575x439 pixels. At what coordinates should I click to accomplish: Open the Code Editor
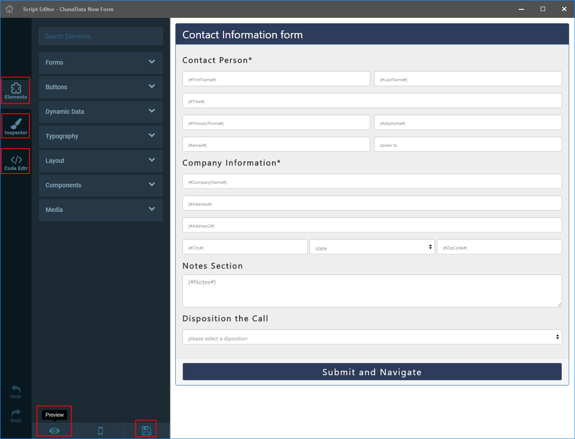click(x=15, y=161)
